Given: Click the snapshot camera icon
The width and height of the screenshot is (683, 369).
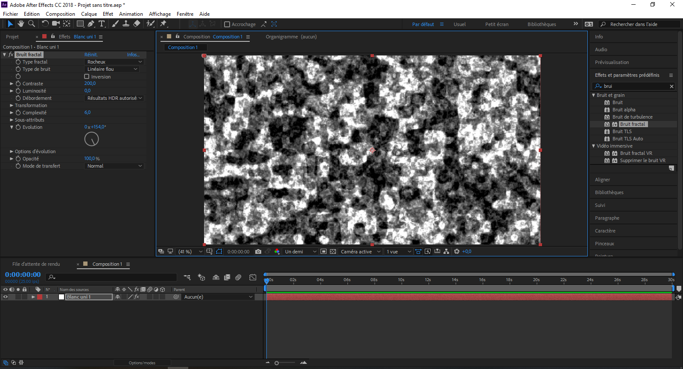Looking at the screenshot, I should coord(258,252).
